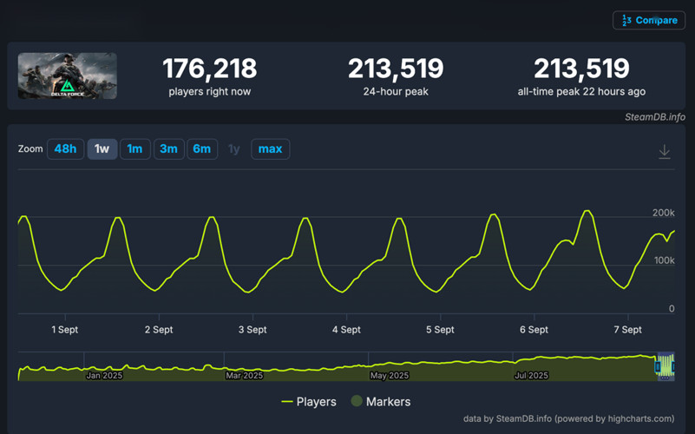Click the Compare button

(x=648, y=20)
